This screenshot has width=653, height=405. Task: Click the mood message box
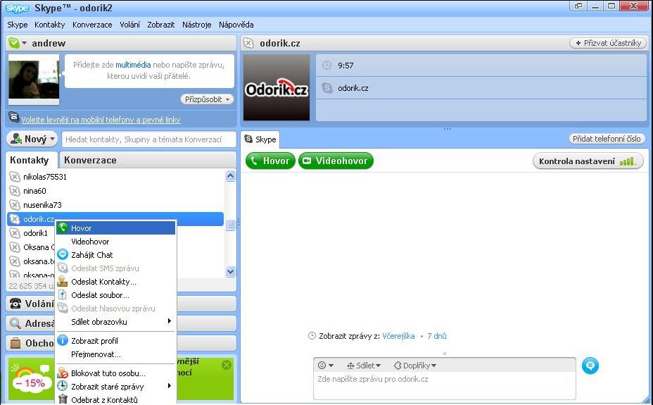coord(149,71)
